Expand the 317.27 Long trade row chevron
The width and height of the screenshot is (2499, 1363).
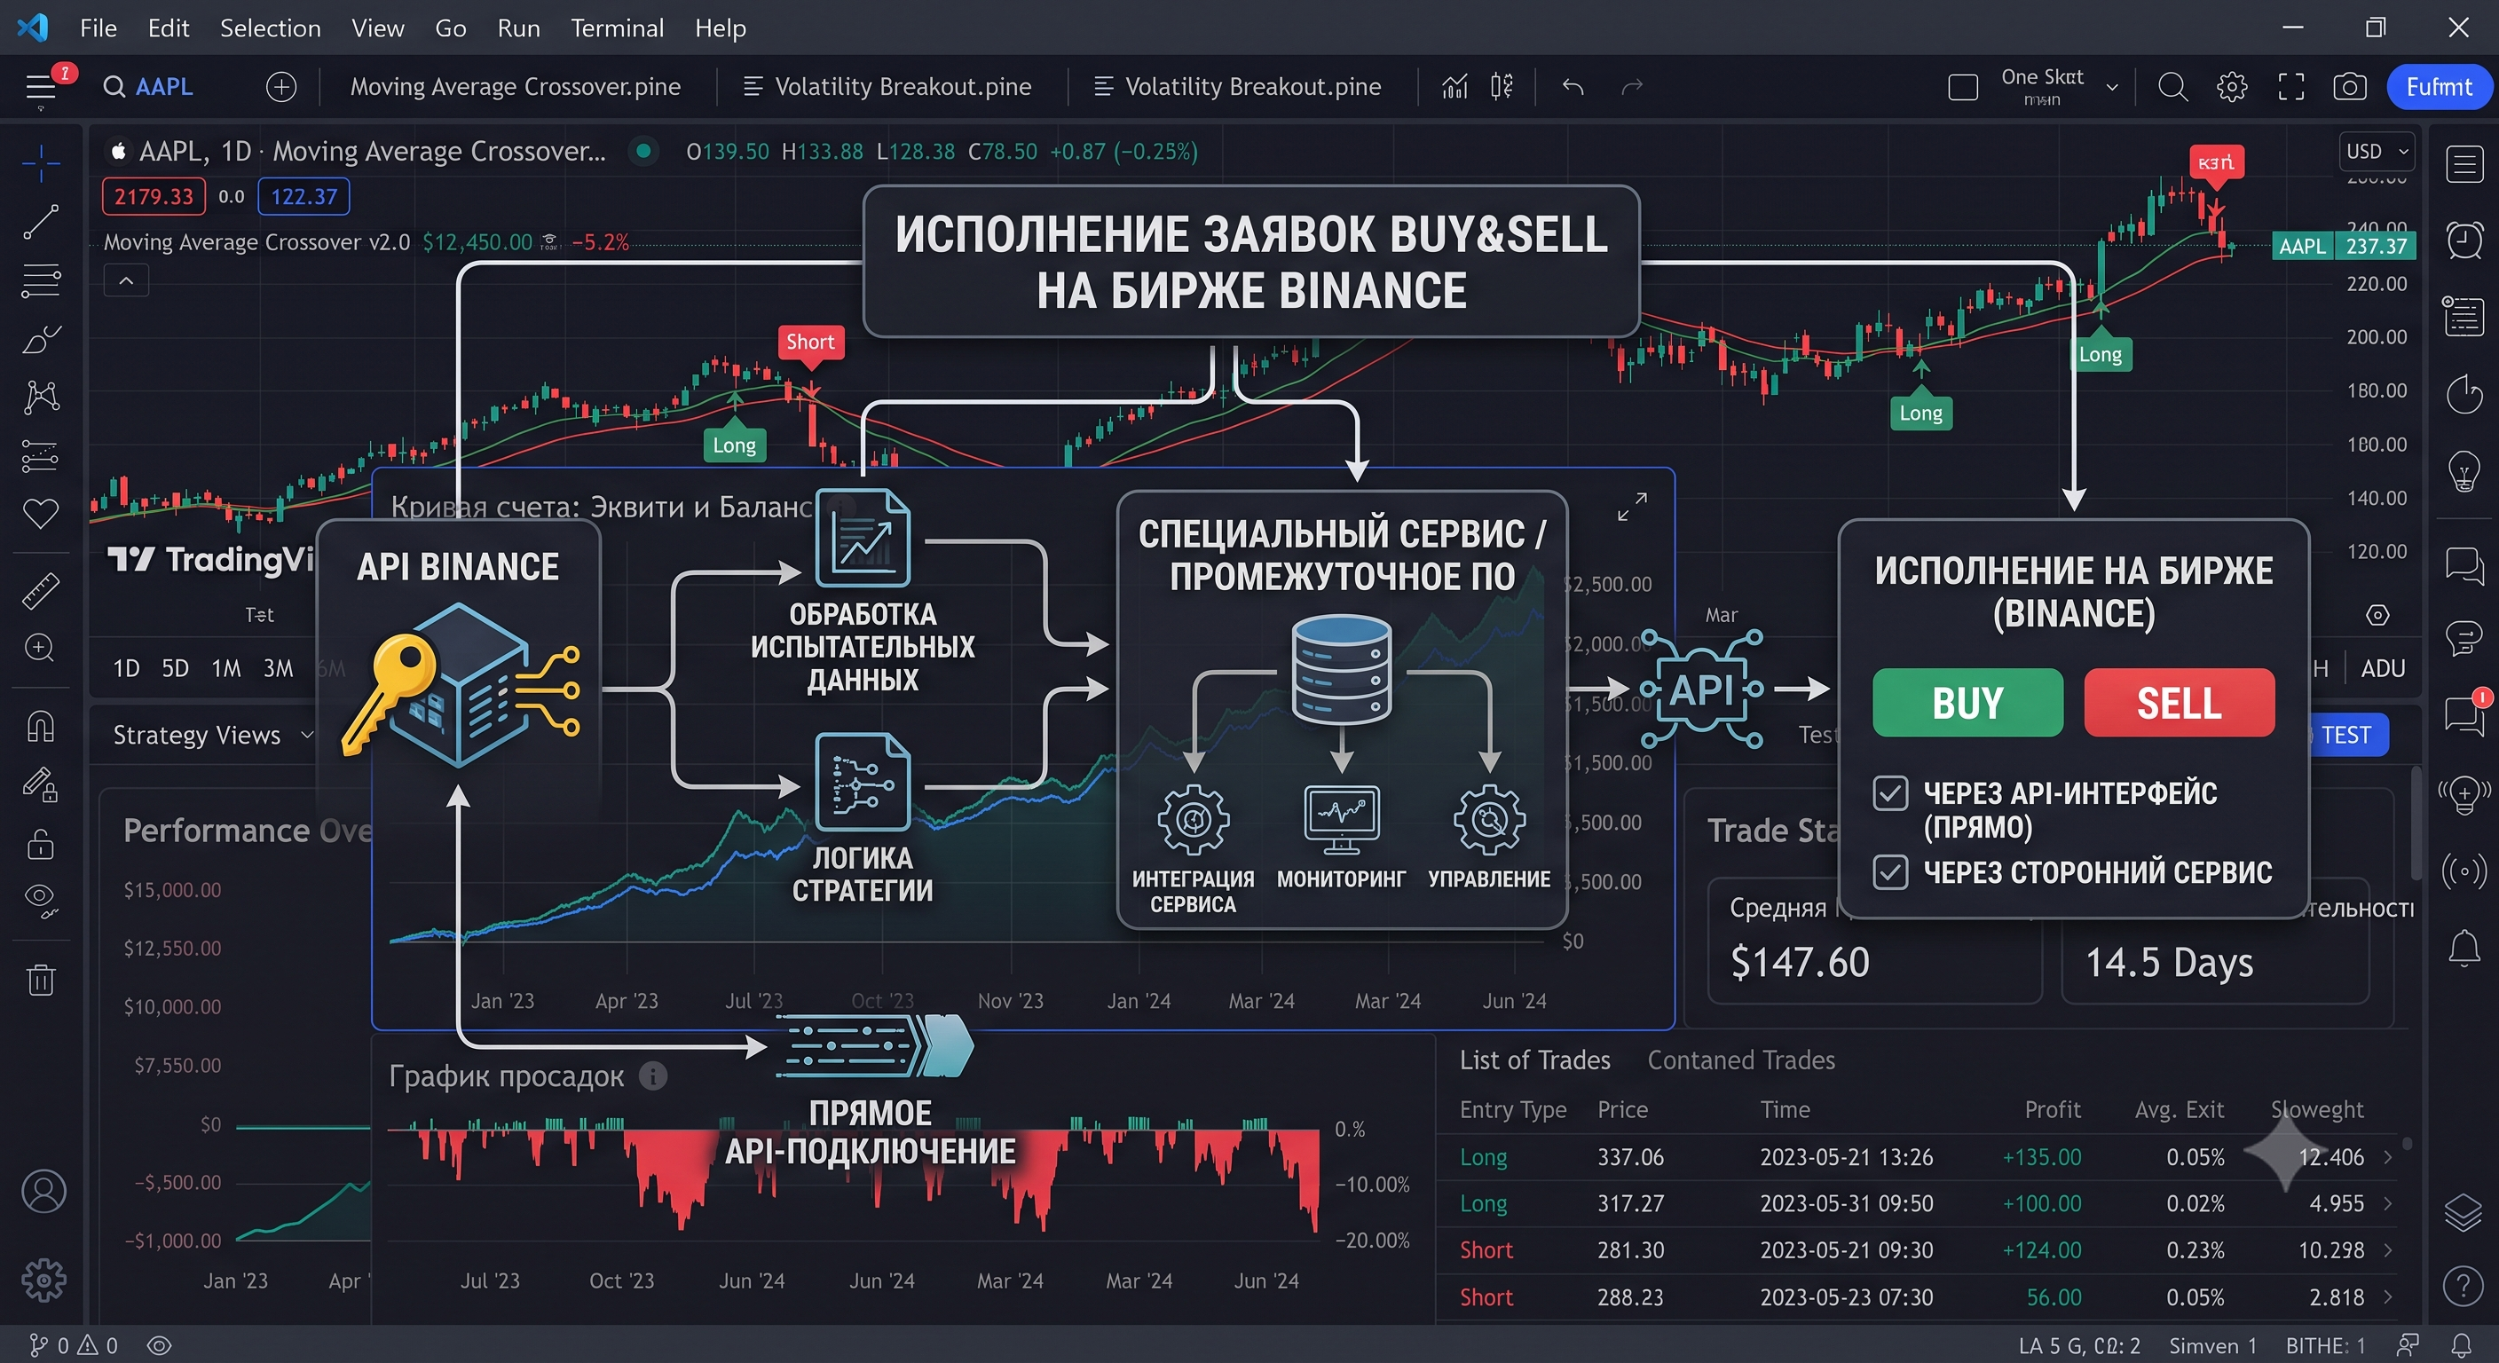(2388, 1204)
